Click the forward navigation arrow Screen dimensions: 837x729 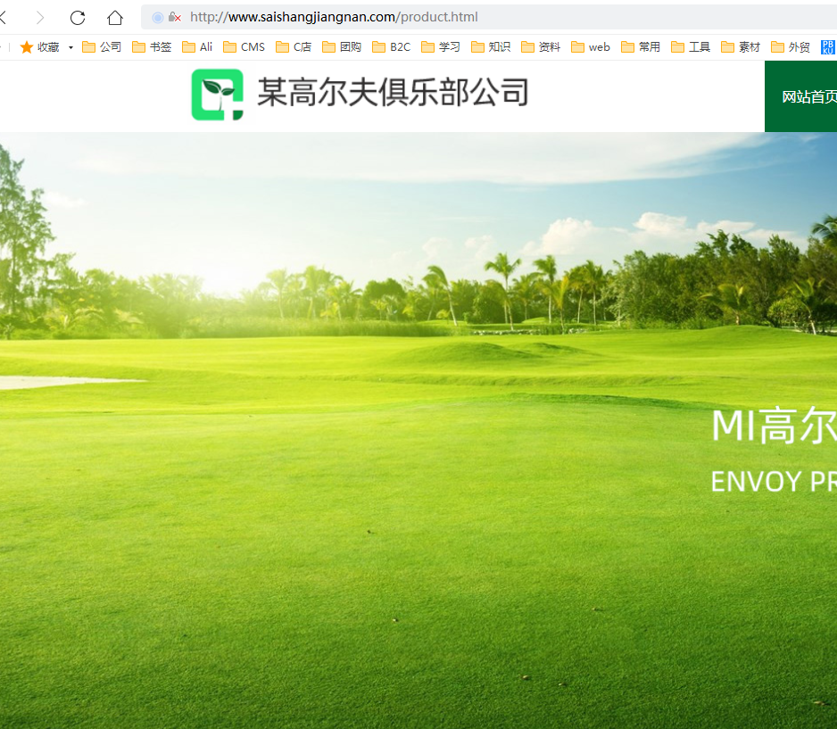tap(40, 18)
